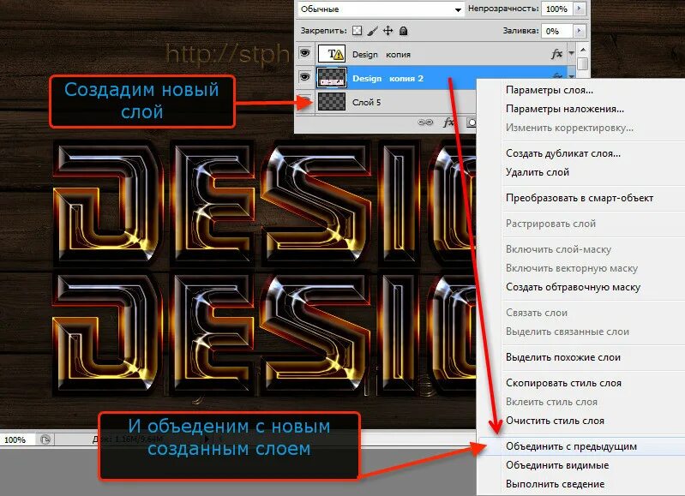The width and height of the screenshot is (685, 496).
Task: Click add layer style fx icon at panel bottom
Action: pyautogui.click(x=448, y=123)
